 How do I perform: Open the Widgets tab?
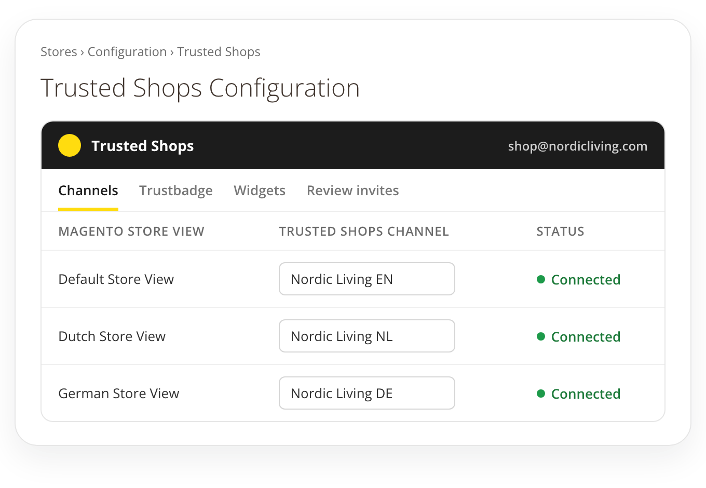coord(260,191)
